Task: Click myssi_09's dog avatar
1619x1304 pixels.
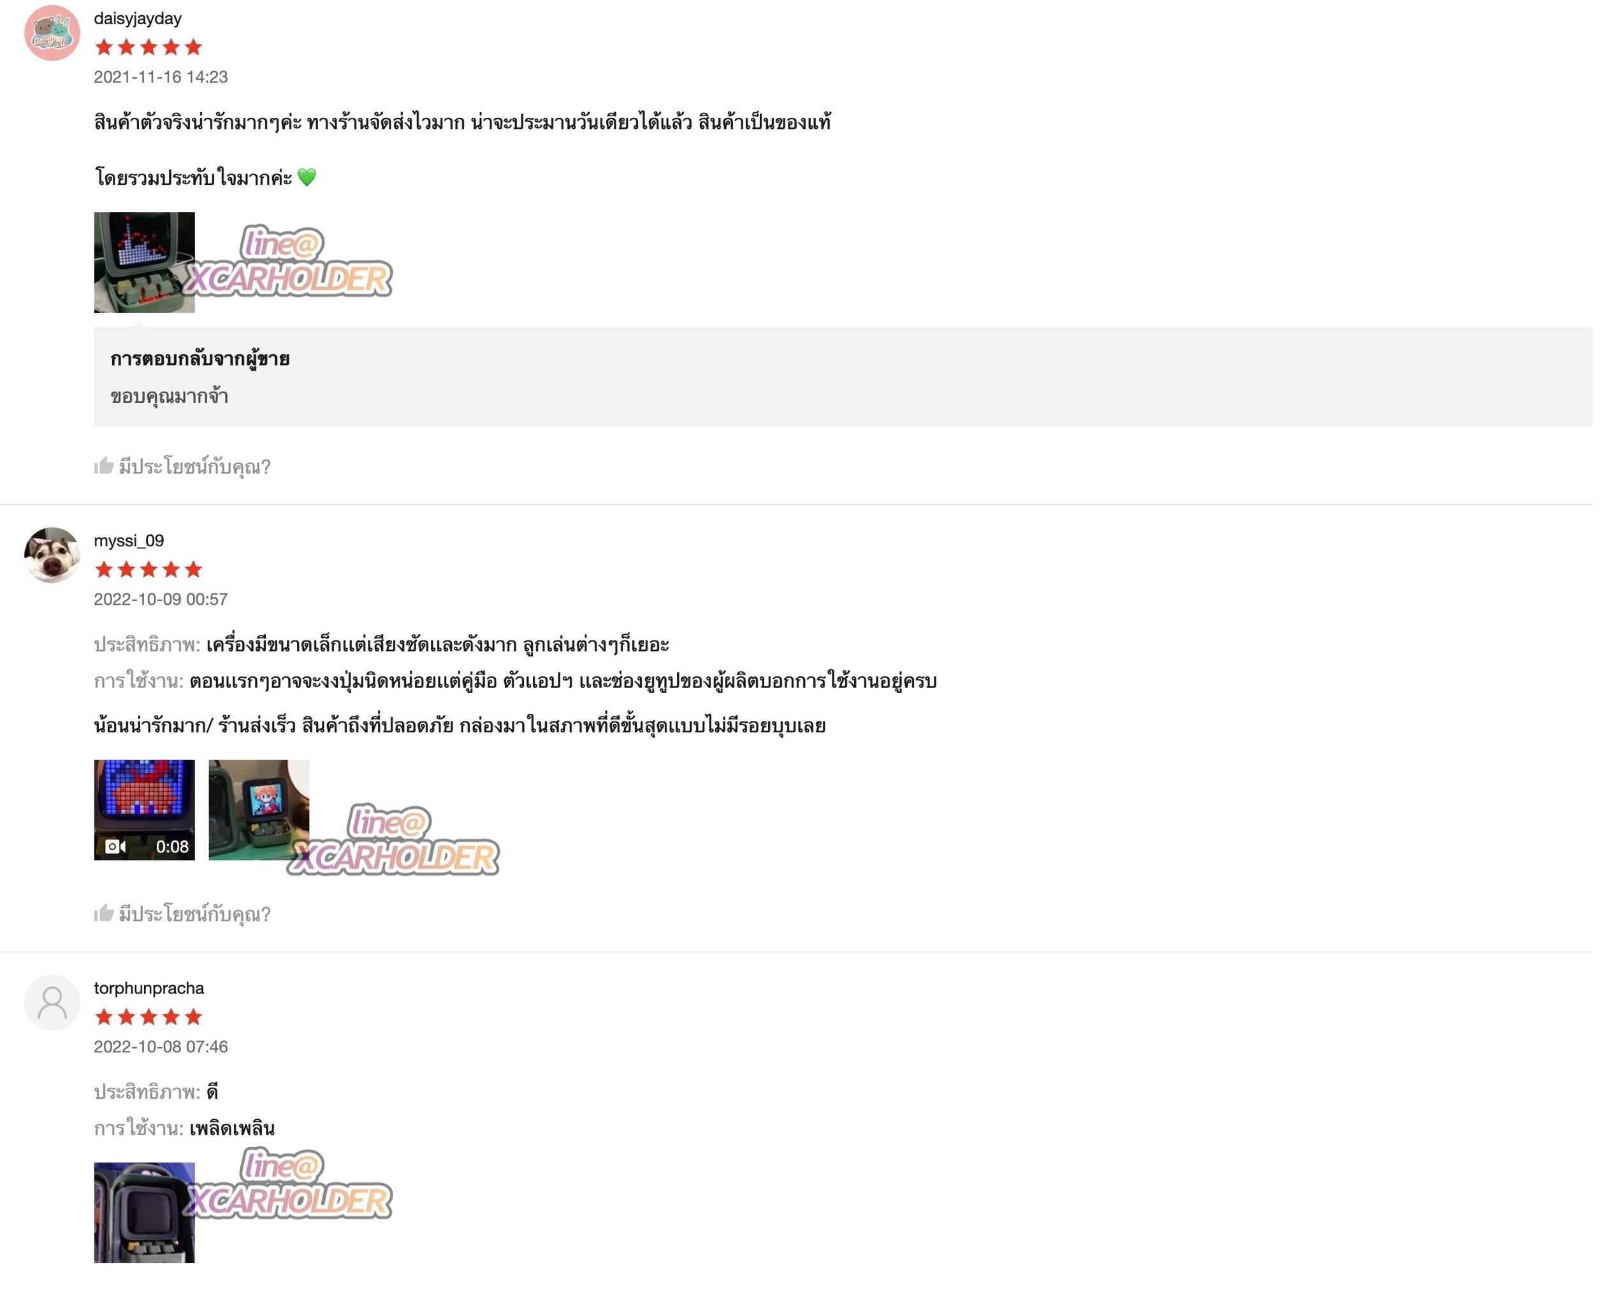Action: coord(52,555)
